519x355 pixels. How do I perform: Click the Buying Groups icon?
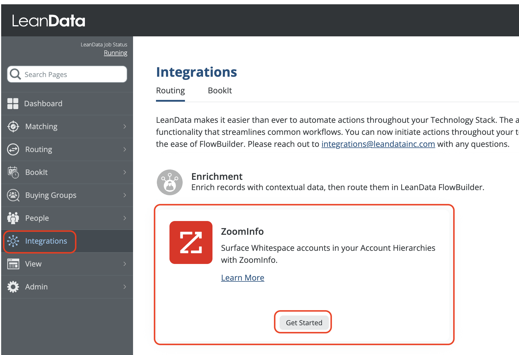pos(13,195)
